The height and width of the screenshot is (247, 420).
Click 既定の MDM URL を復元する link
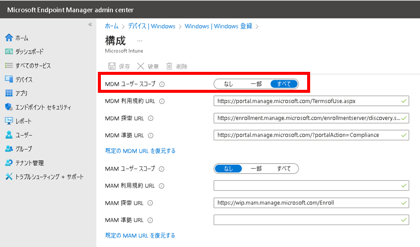point(140,151)
